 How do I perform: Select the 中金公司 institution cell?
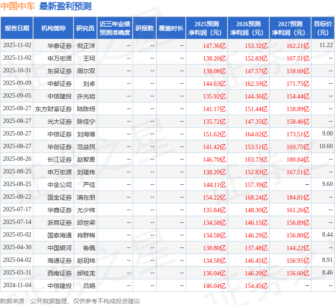[x=60, y=185]
